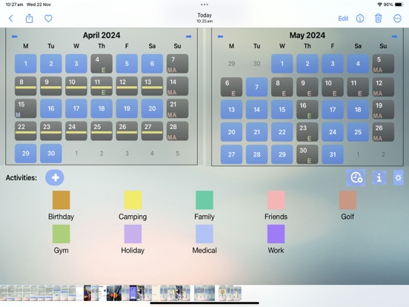Select the Camping yellow swatch

tap(133, 200)
